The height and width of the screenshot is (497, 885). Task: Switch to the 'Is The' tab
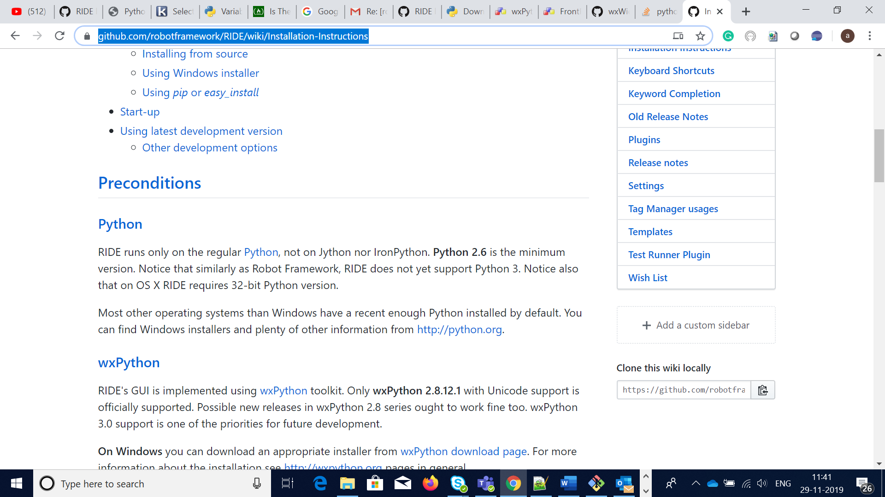click(272, 12)
